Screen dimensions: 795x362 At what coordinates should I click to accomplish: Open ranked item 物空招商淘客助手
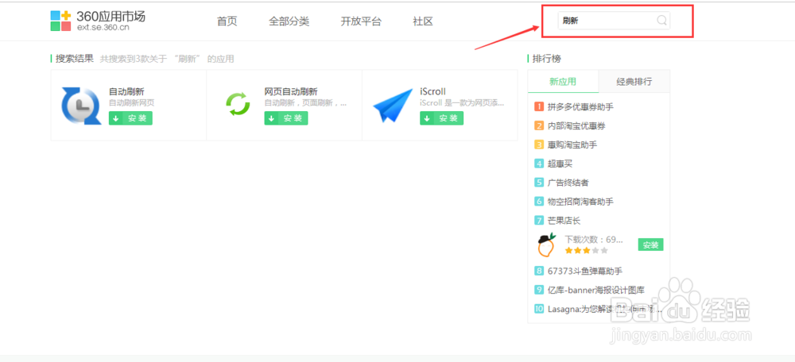click(580, 202)
